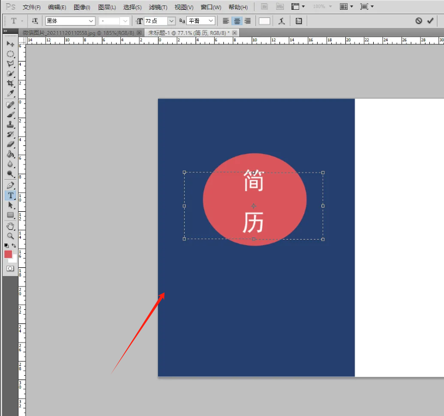Commit text edits with checkmark button

[x=430, y=21]
